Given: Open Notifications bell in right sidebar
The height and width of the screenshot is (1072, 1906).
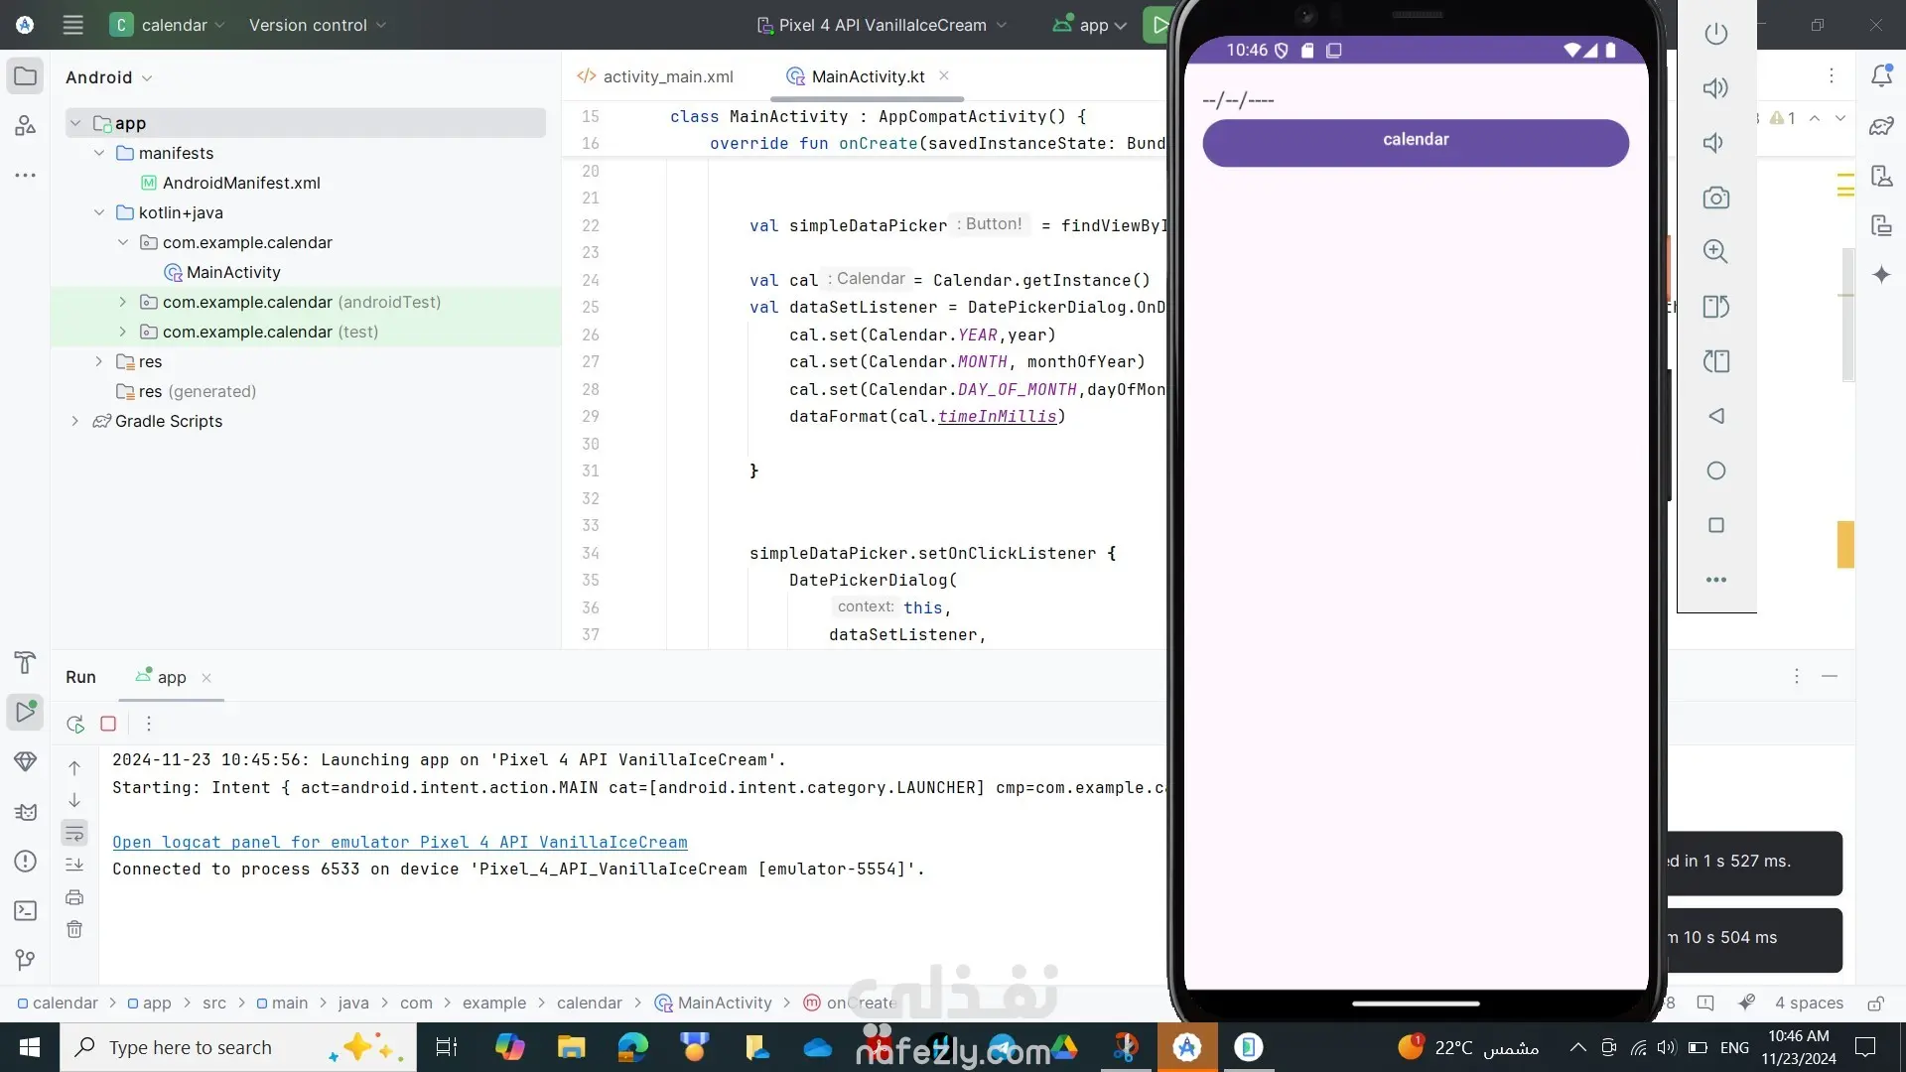Looking at the screenshot, I should [1880, 75].
